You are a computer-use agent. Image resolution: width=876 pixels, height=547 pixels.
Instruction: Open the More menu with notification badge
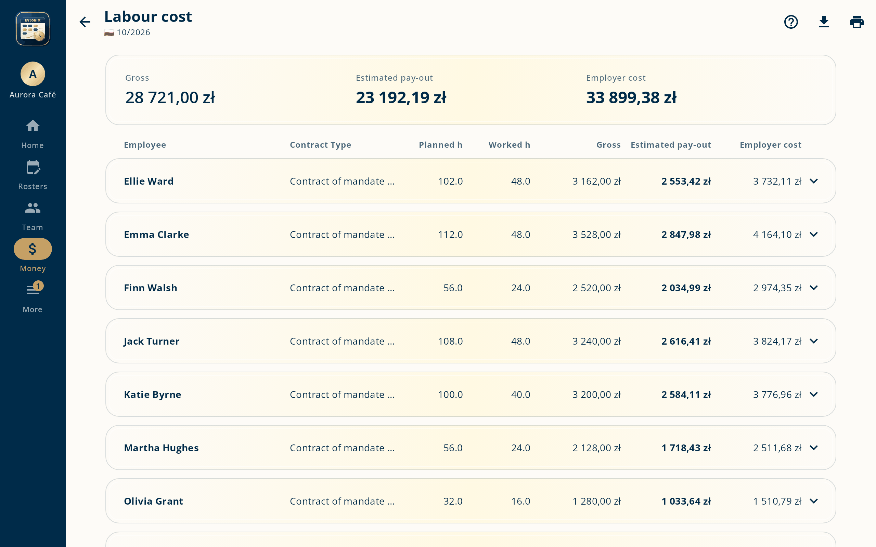(33, 297)
